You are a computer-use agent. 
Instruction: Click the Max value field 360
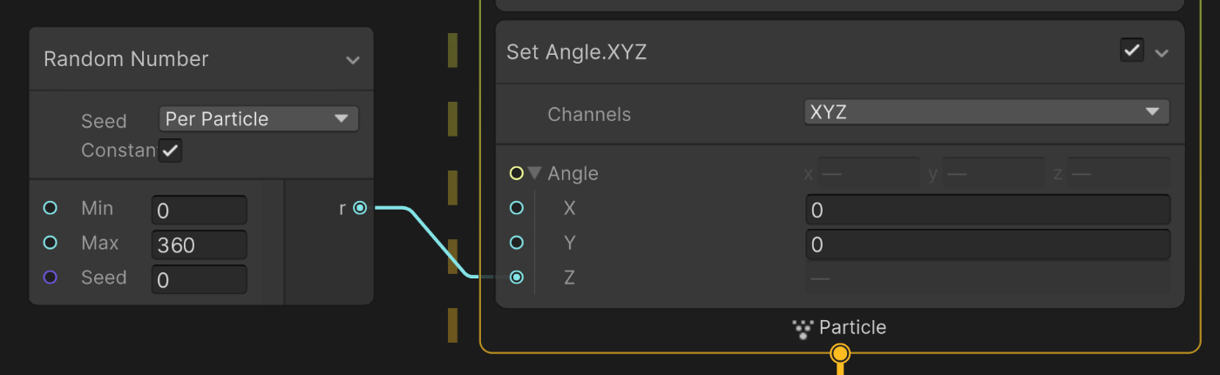click(199, 245)
